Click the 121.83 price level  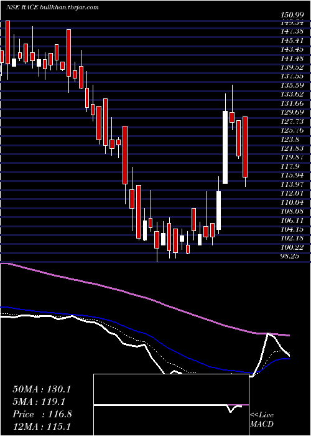[x=294, y=148]
